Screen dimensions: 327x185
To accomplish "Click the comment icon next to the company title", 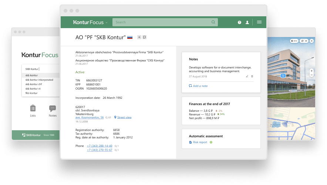I will click(144, 37).
